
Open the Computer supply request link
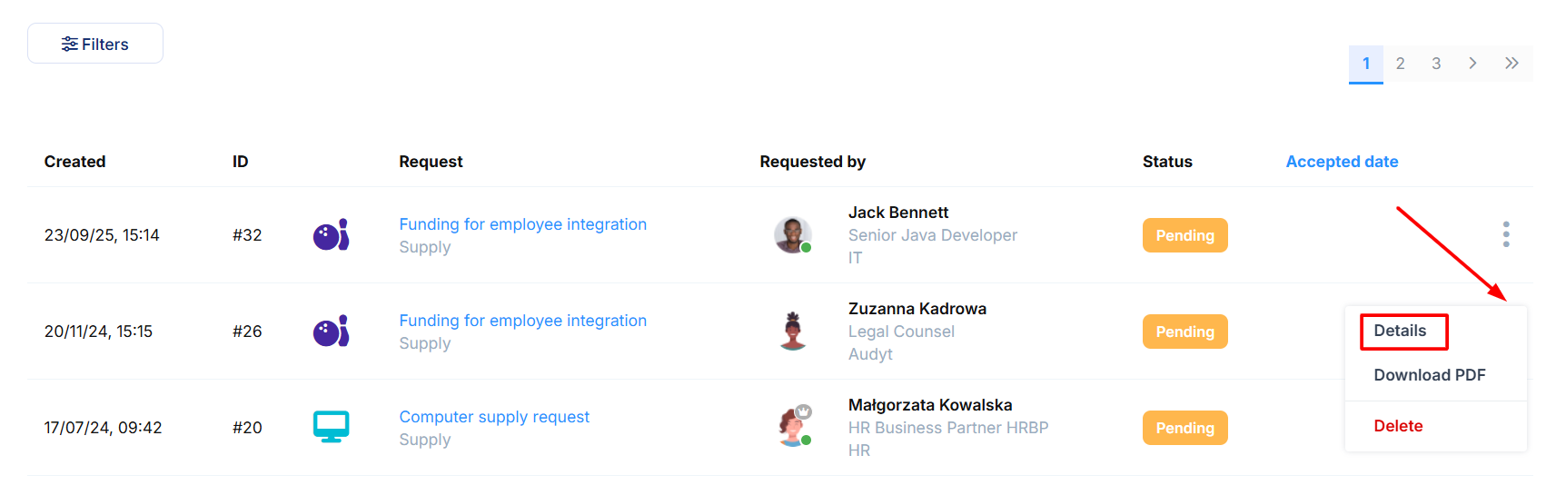pos(494,417)
